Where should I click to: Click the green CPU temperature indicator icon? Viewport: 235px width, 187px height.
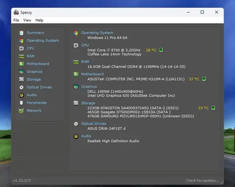[x=161, y=50]
